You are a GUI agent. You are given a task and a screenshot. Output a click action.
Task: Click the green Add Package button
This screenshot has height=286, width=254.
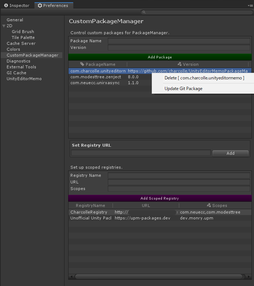click(x=160, y=57)
